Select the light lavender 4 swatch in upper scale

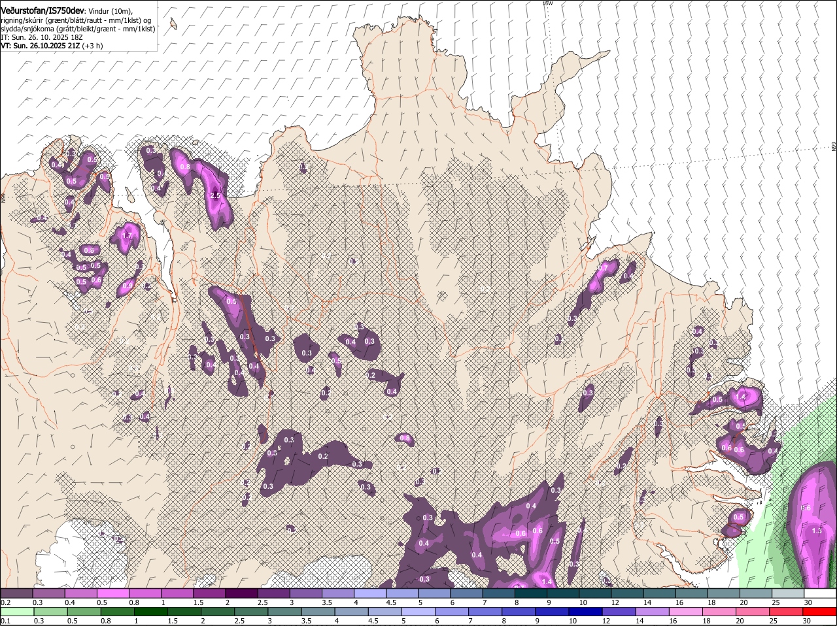coord(370,593)
